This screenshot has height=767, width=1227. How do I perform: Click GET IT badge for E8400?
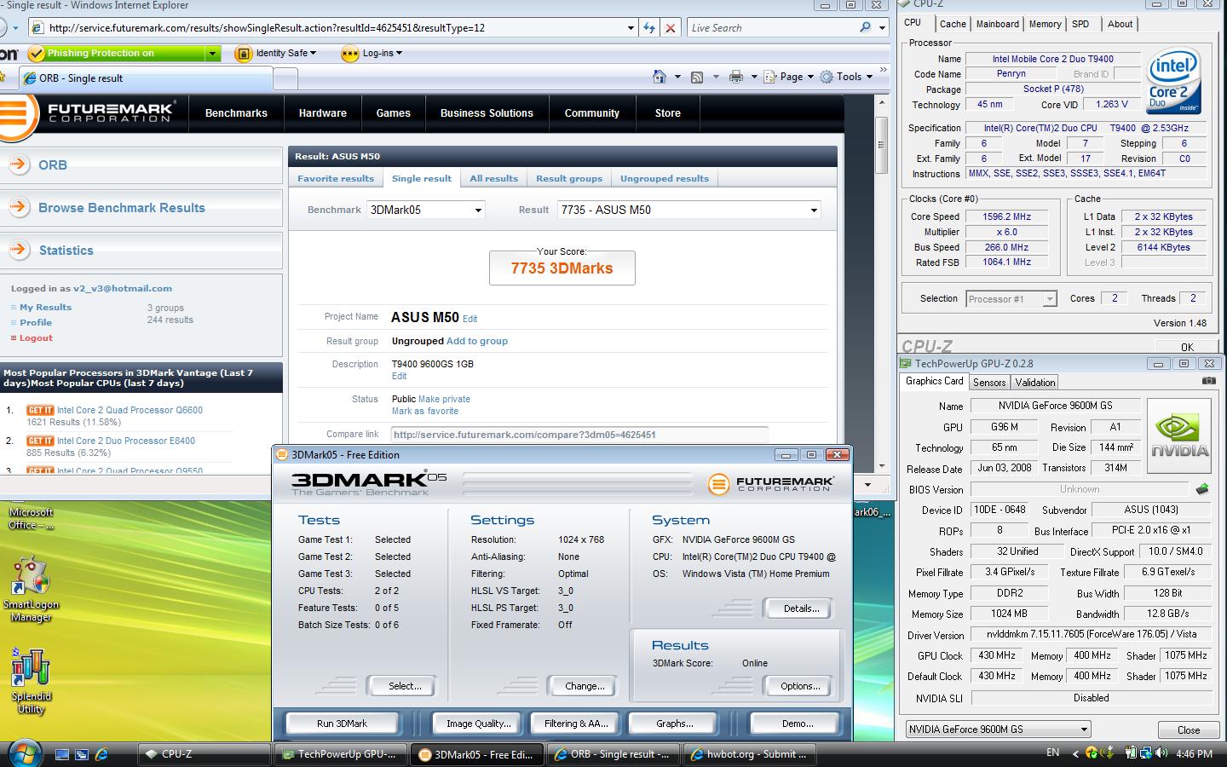coord(40,441)
